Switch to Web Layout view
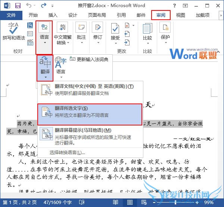The width and height of the screenshot is (224, 207). point(144,202)
